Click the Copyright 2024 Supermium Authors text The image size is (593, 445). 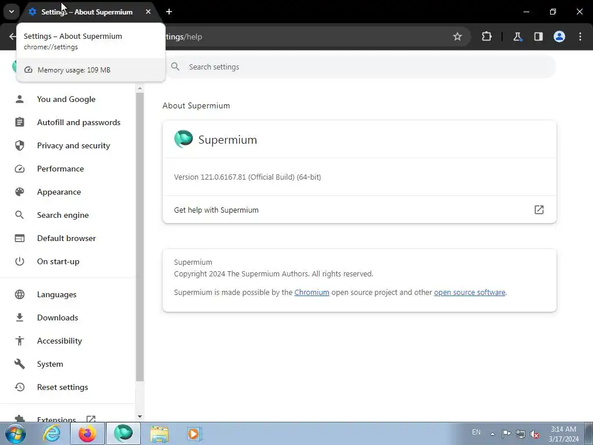[x=273, y=273]
